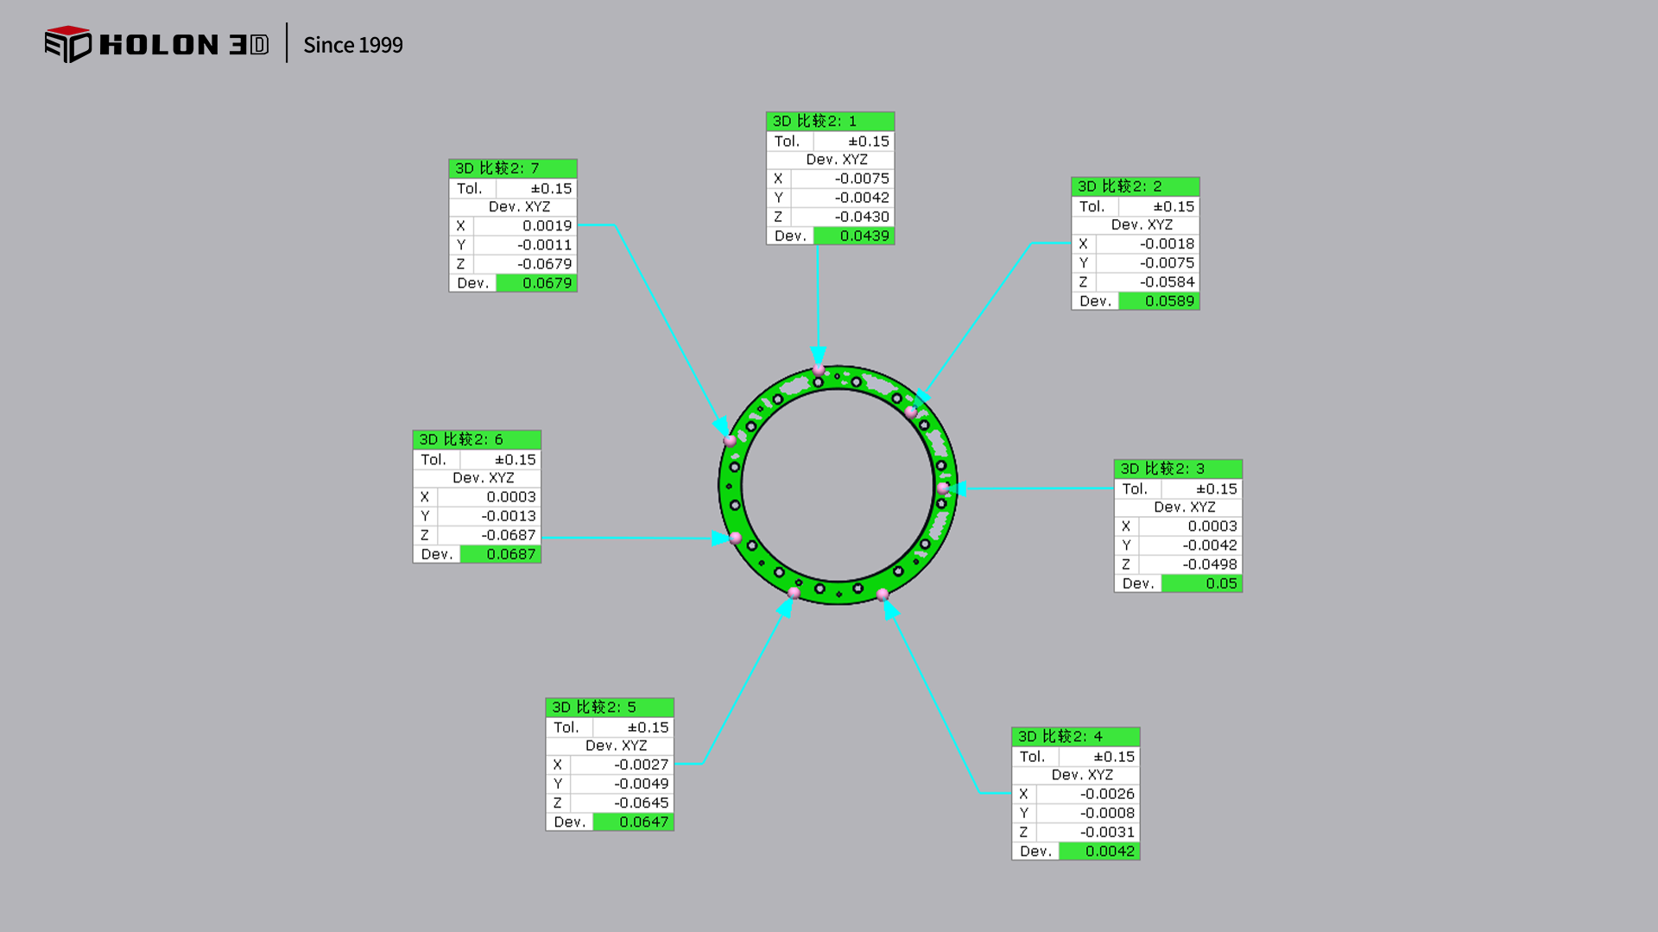This screenshot has height=932, width=1658.
Task: Click the pink point at annotation 4 arrow tip
Action: click(883, 595)
